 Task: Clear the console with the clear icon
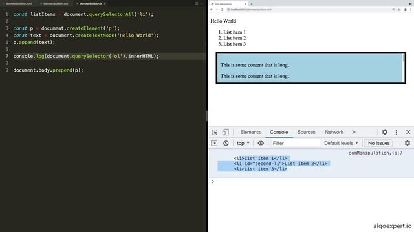(226, 143)
